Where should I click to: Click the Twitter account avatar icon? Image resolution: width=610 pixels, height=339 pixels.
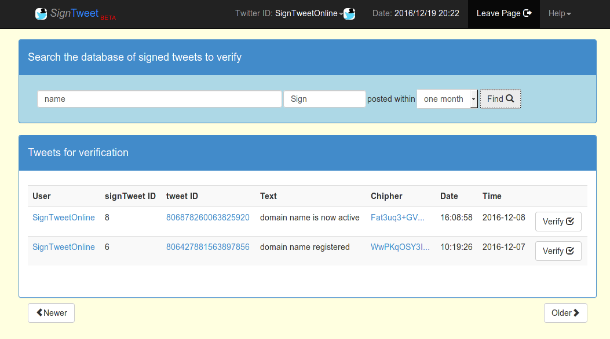(x=349, y=13)
